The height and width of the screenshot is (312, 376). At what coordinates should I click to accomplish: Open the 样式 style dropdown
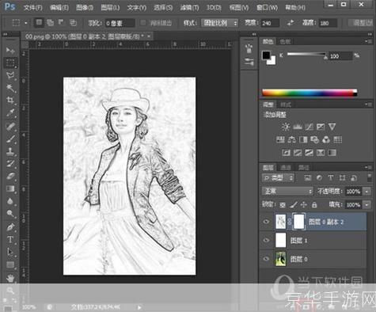point(219,23)
